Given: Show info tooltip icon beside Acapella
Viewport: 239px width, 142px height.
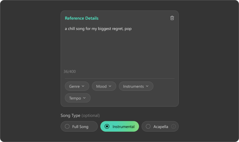Looking at the screenshot, I should 173,126.
